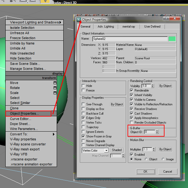Click the Object Properties title bar icon
Screen dimensions: 188x188
pos(79,19)
